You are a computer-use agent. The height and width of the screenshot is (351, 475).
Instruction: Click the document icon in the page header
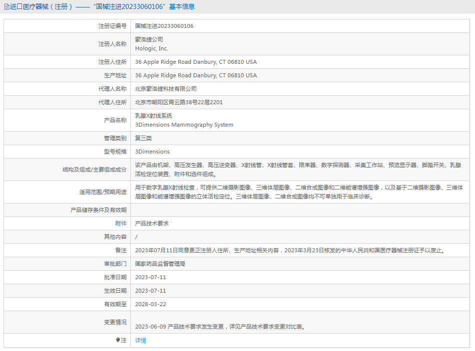[x=6, y=6]
